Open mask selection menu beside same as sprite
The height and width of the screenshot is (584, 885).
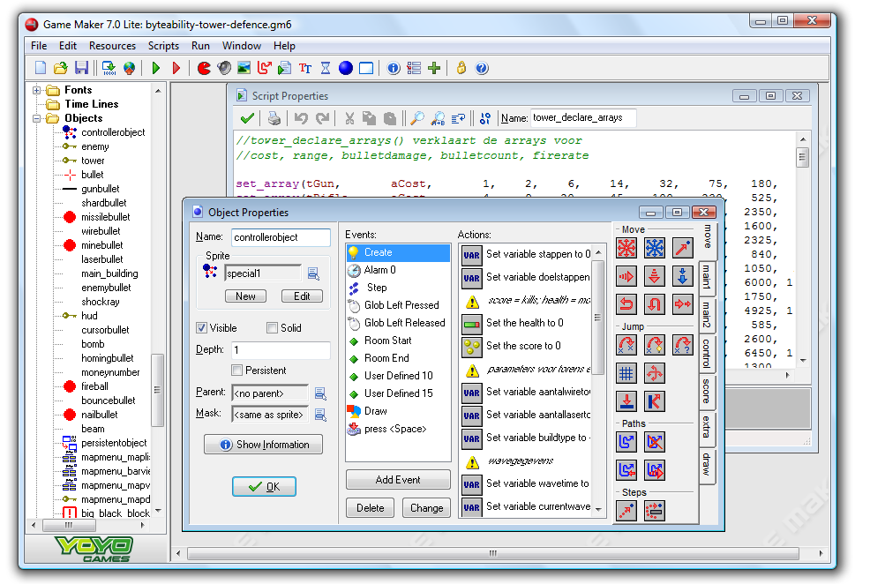click(x=320, y=415)
